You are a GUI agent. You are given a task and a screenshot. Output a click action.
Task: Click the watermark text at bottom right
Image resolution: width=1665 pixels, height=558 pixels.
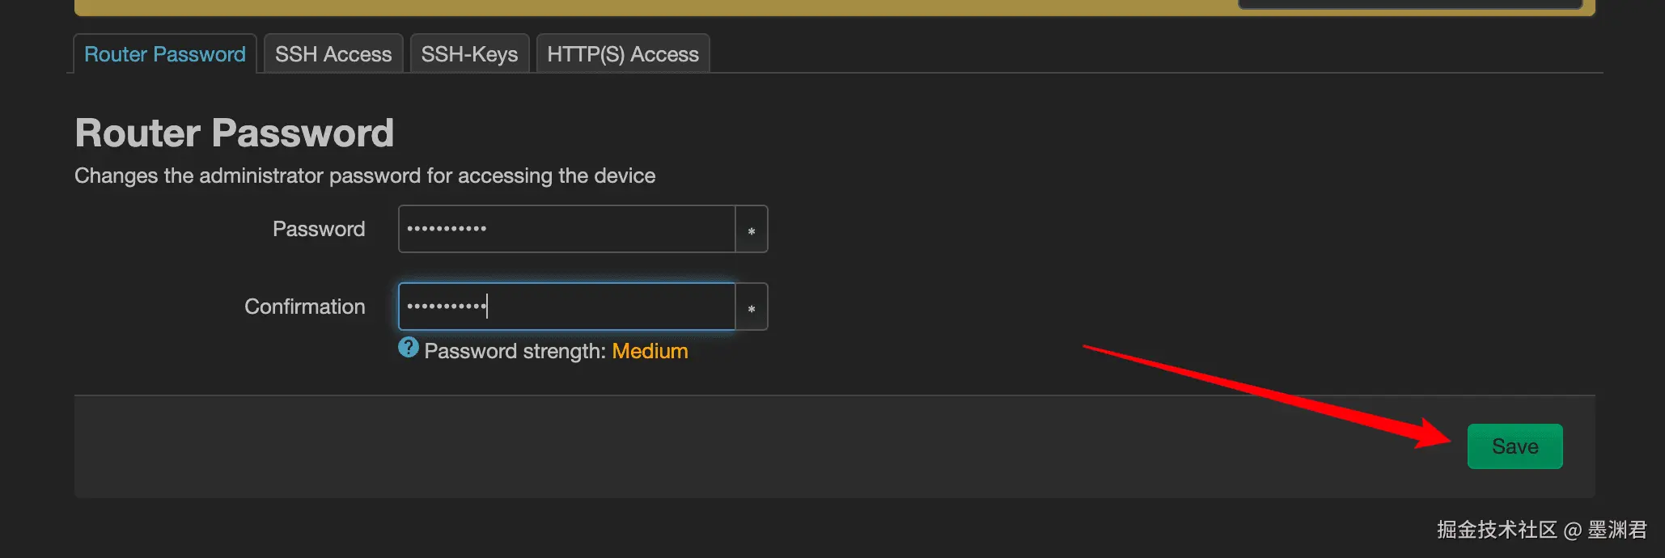coord(1541,530)
